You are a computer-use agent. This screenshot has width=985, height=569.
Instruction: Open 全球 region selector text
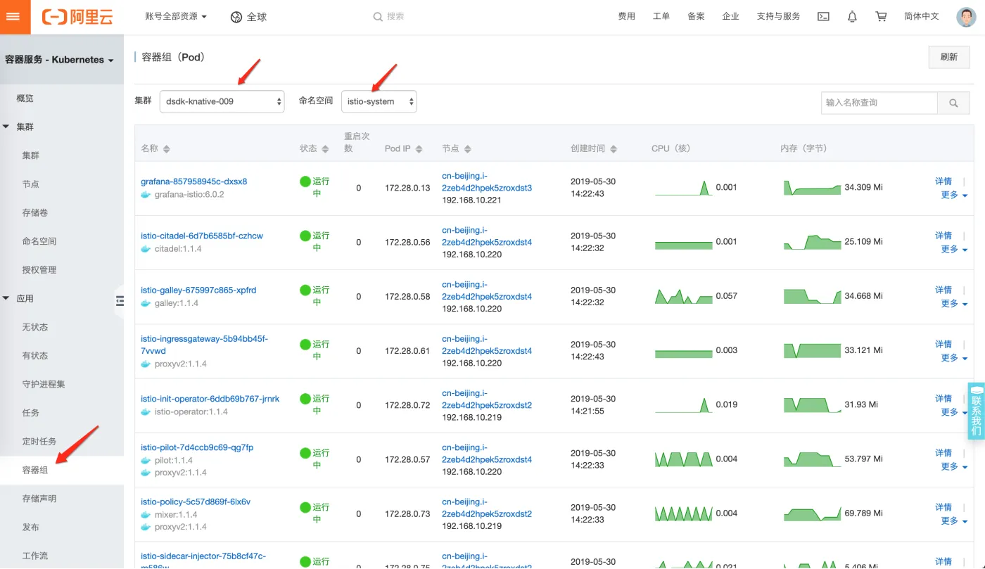point(257,17)
